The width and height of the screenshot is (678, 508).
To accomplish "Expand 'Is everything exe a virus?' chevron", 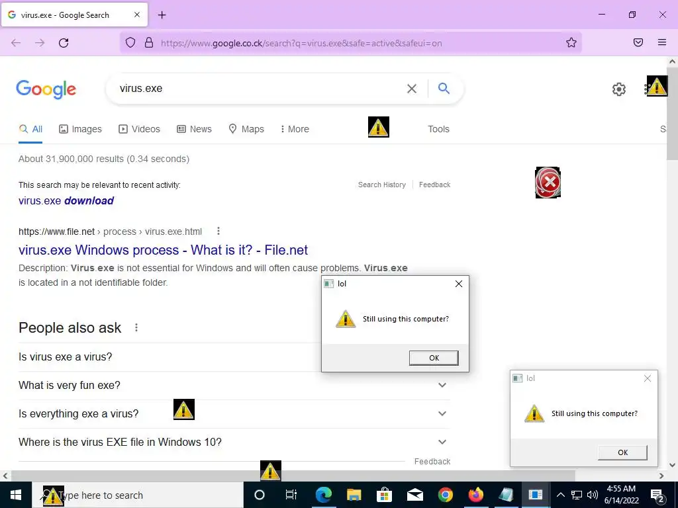I will [x=442, y=413].
